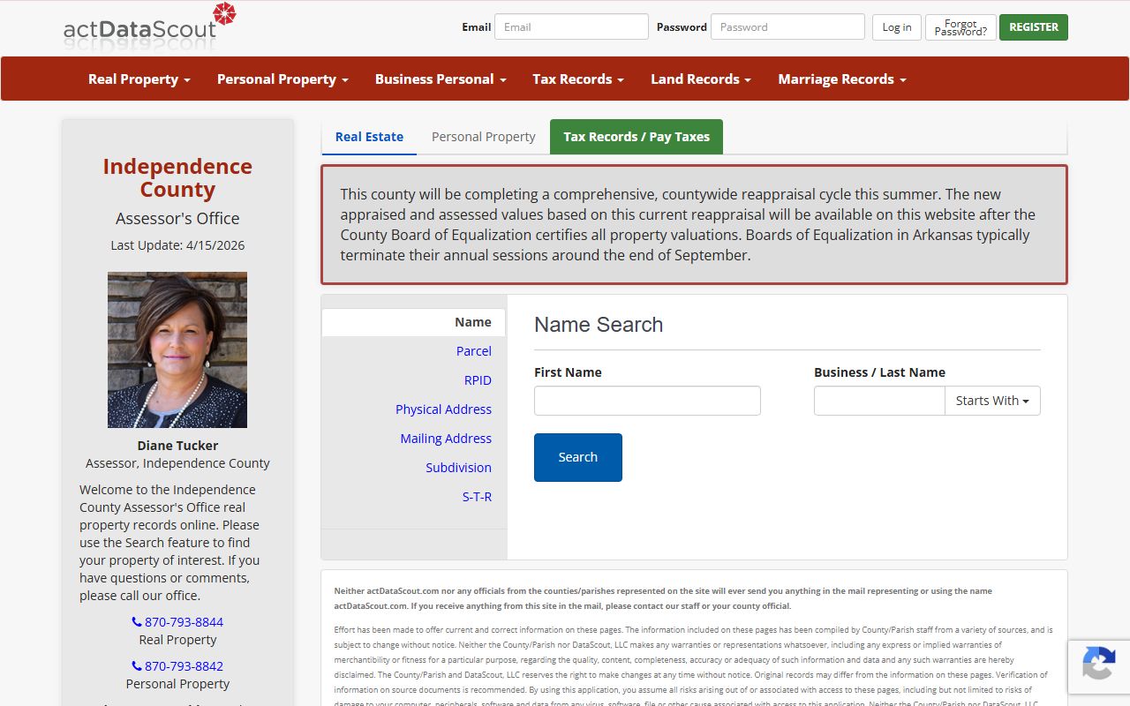Image resolution: width=1130 pixels, height=706 pixels.
Task: Click the Independence County heading
Action: click(x=177, y=178)
